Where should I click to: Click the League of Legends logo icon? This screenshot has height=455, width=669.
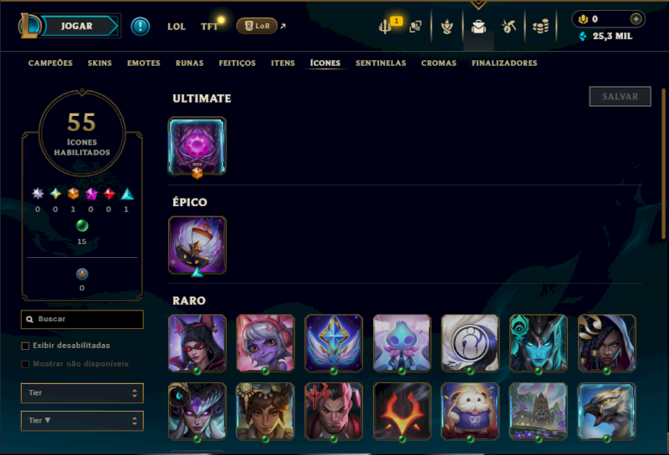[x=28, y=26]
